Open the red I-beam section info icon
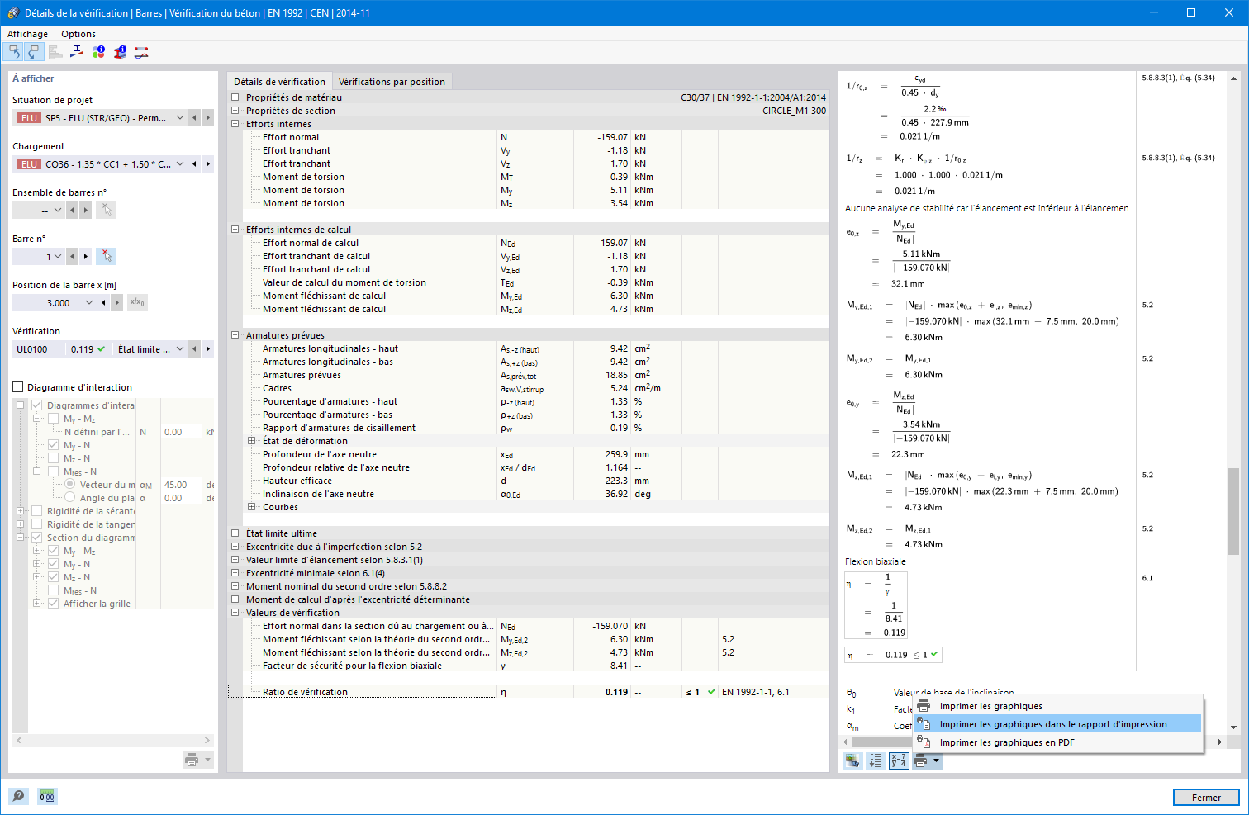 pyautogui.click(x=120, y=52)
